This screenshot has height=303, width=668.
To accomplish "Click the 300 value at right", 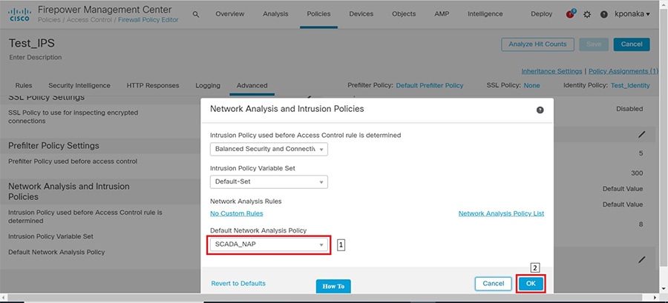I will pyautogui.click(x=637, y=173).
